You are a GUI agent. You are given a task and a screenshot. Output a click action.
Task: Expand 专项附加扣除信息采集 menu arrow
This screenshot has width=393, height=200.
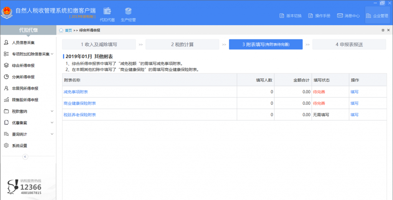(x=52, y=54)
